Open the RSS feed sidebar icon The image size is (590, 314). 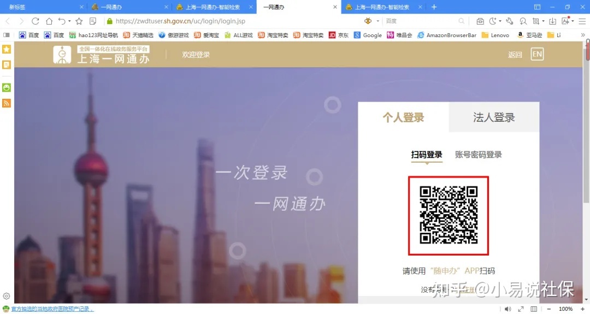[x=7, y=103]
